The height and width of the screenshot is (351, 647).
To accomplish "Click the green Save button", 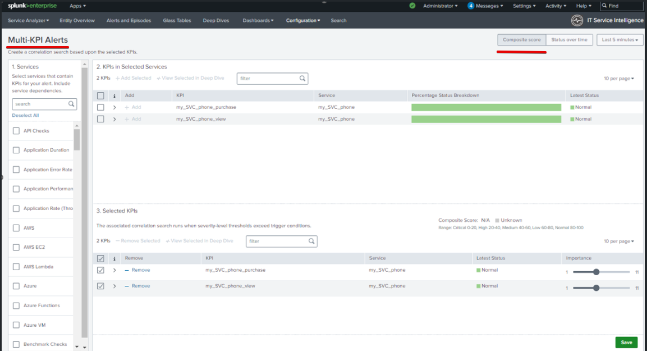I will [626, 342].
